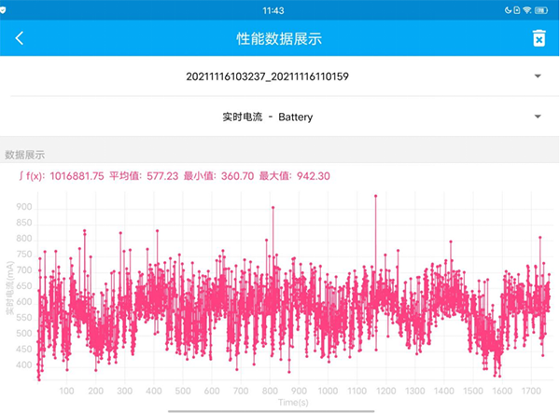Tap the highest peak on the chart
560x413 pixels.
click(x=375, y=196)
